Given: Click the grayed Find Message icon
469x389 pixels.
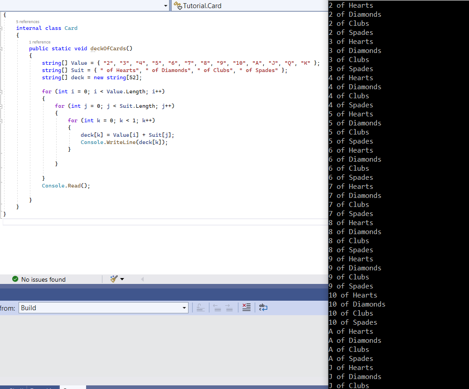Looking at the screenshot, I should 201,307.
